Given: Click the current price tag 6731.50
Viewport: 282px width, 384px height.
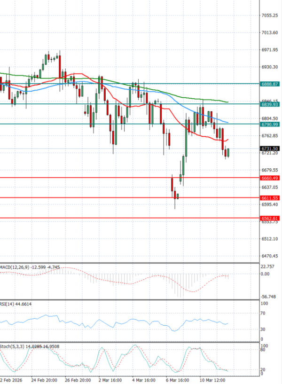Looking at the screenshot, I should point(270,149).
